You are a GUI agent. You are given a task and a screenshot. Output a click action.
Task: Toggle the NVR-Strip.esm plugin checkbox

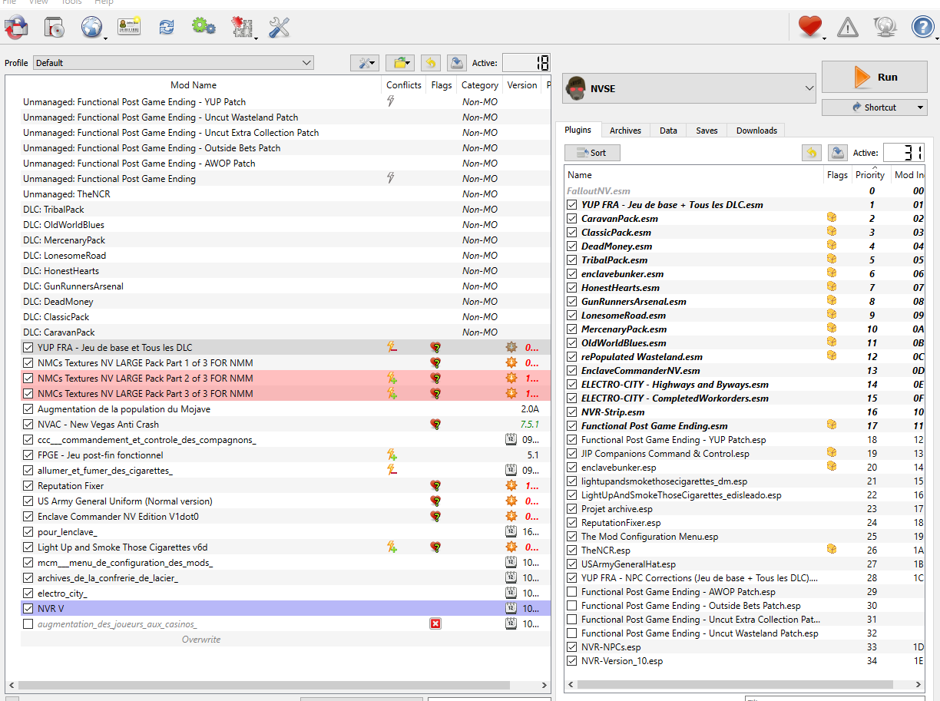click(572, 412)
